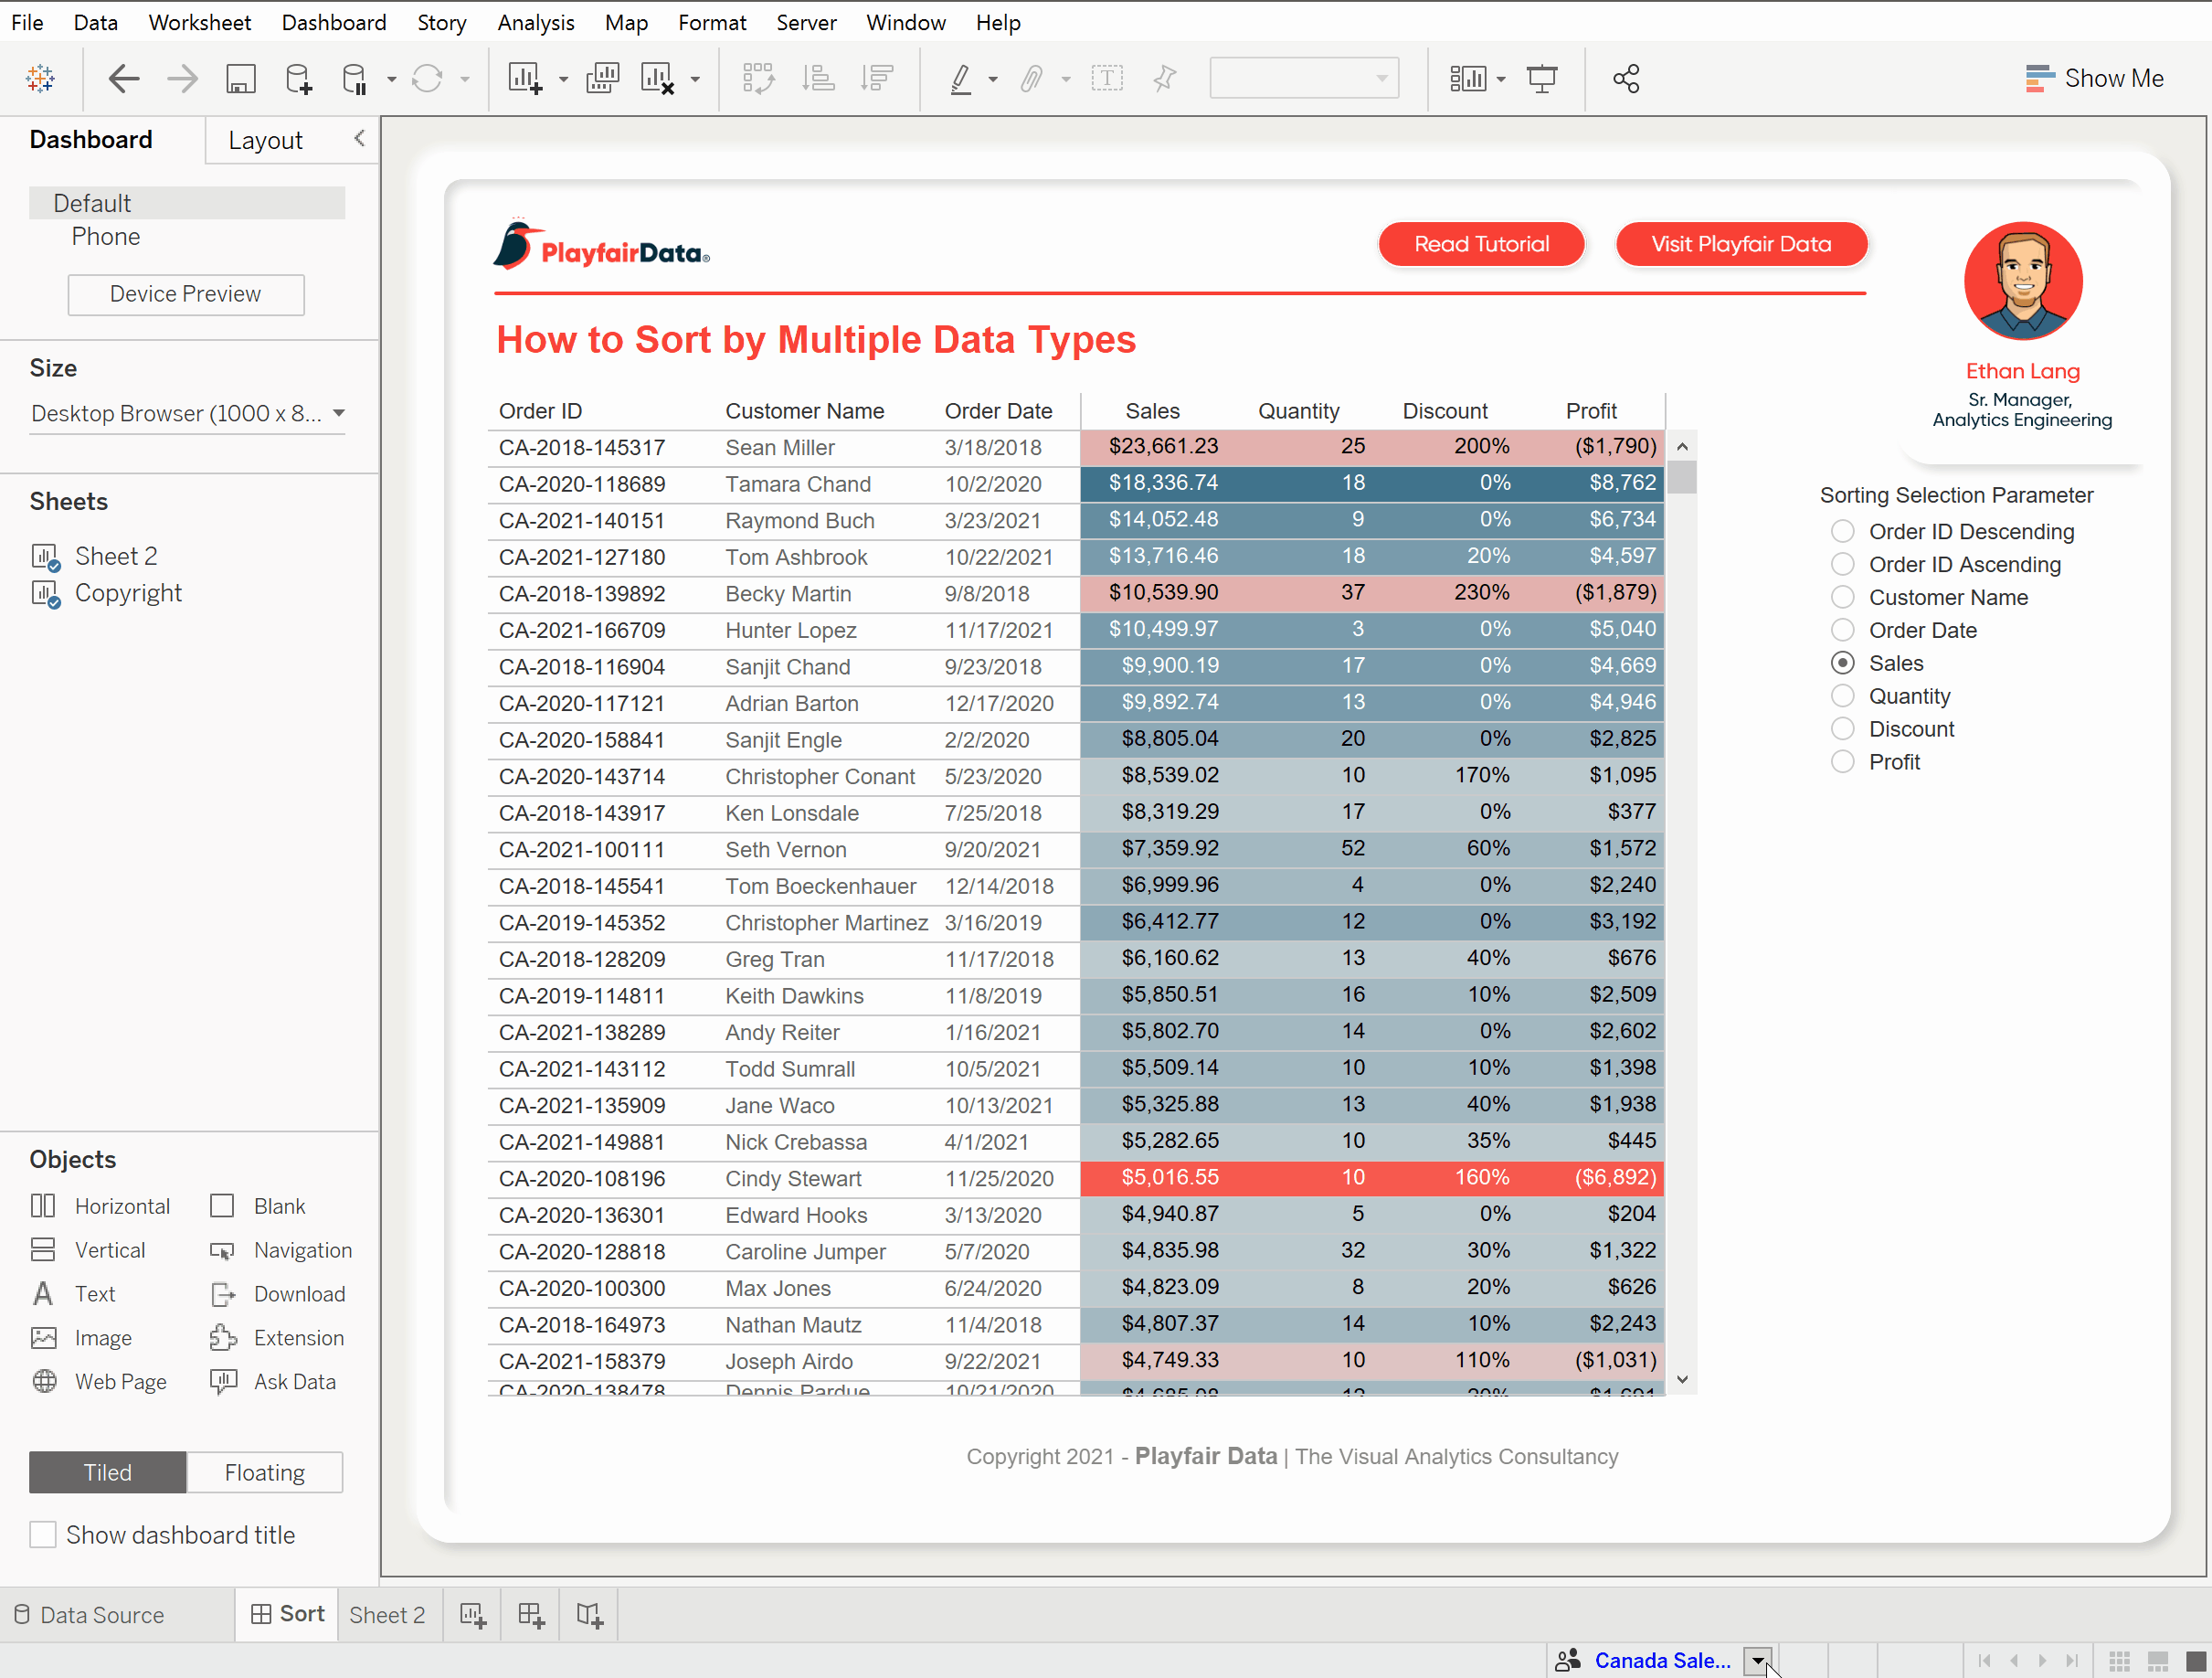
Task: Click the Present mode icon toolbar
Action: pyautogui.click(x=1544, y=80)
